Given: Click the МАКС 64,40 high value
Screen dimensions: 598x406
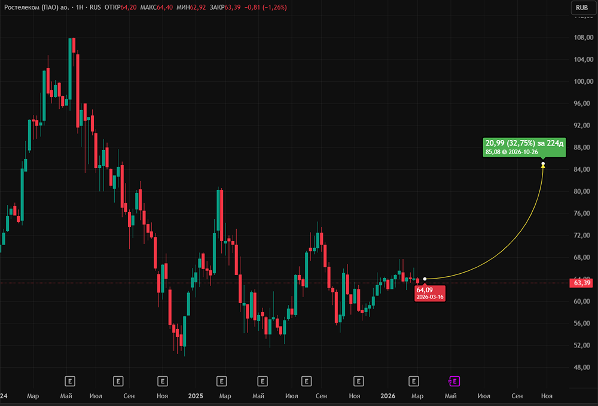Looking at the screenshot, I should point(156,7).
